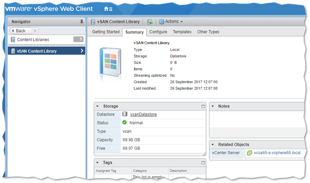This screenshot has width=310, height=183.
Task: Click the Size value 0 B
Action: coord(173,63)
